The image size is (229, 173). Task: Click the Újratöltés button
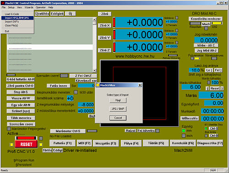coord(42,14)
